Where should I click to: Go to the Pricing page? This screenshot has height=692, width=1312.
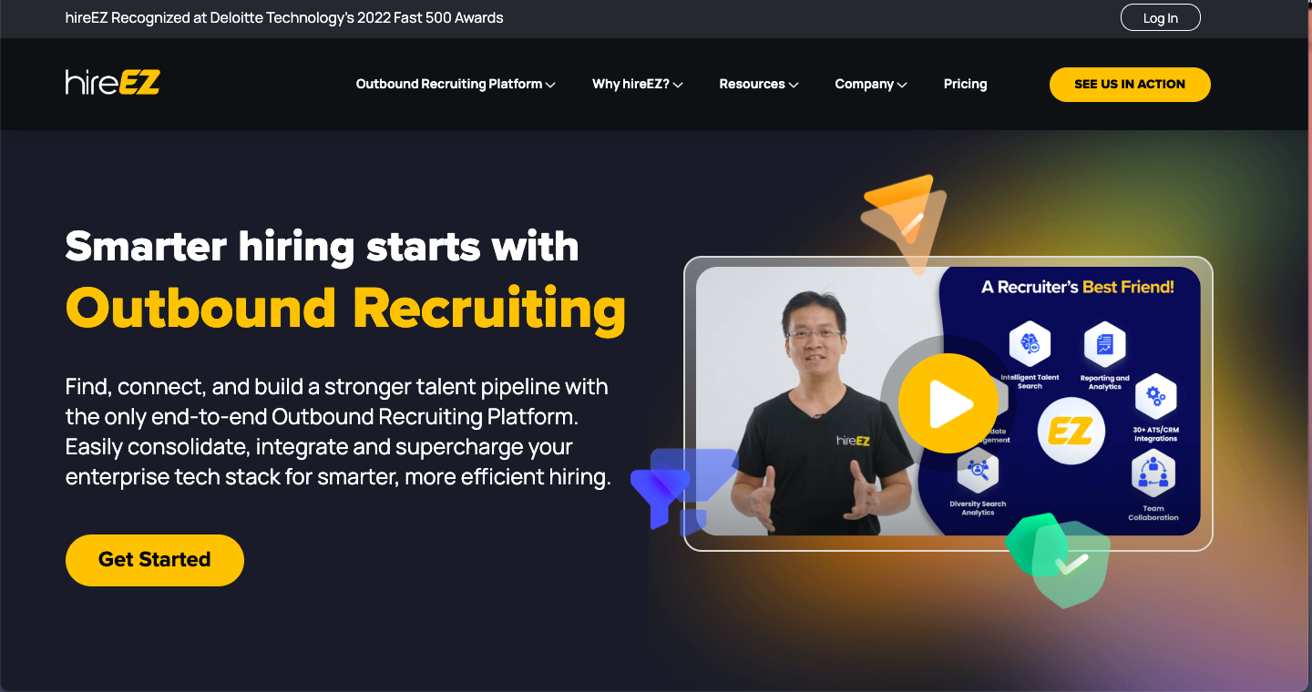(965, 84)
